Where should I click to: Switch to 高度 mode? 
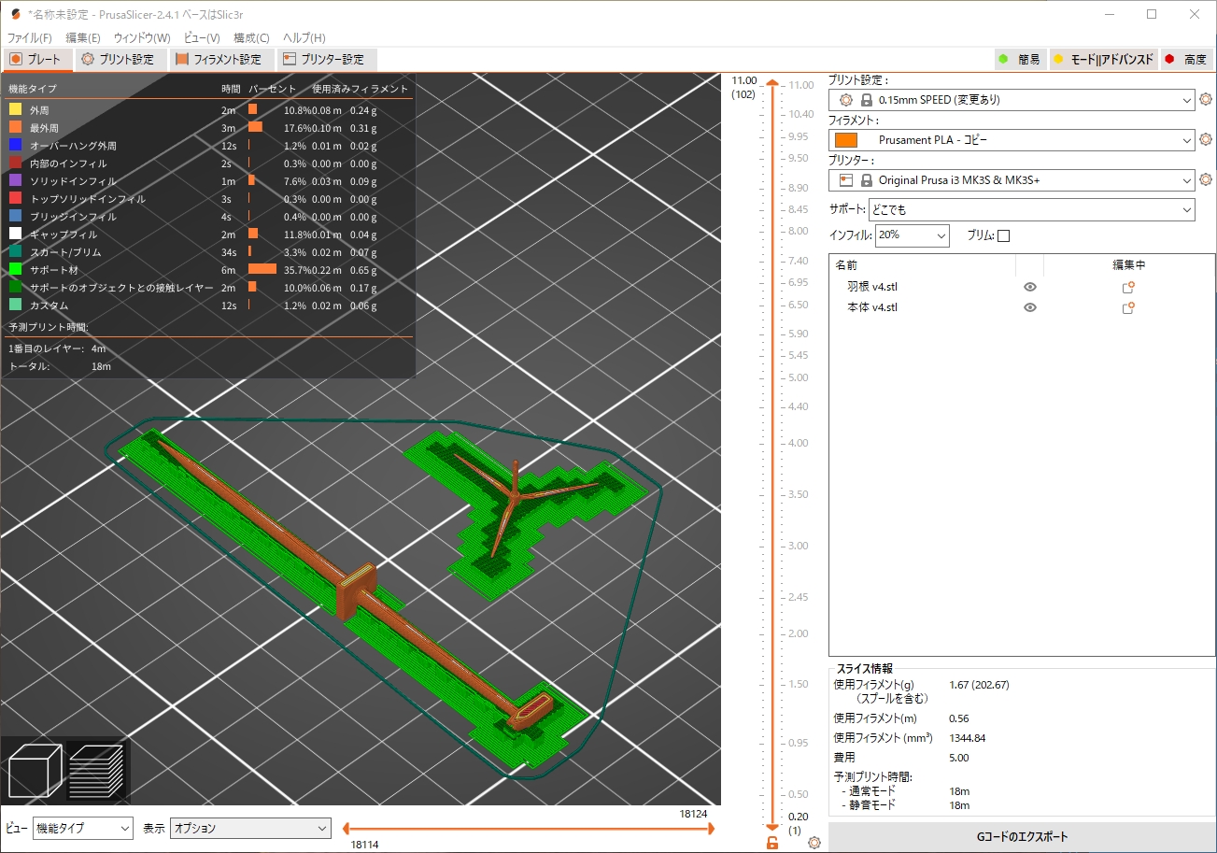click(x=1186, y=59)
